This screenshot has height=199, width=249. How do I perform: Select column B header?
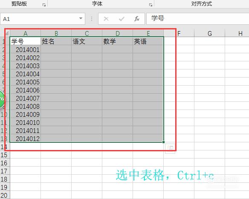(x=56, y=33)
